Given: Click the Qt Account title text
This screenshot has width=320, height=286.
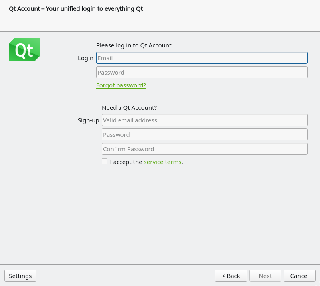Looking at the screenshot, I should 75,8.
